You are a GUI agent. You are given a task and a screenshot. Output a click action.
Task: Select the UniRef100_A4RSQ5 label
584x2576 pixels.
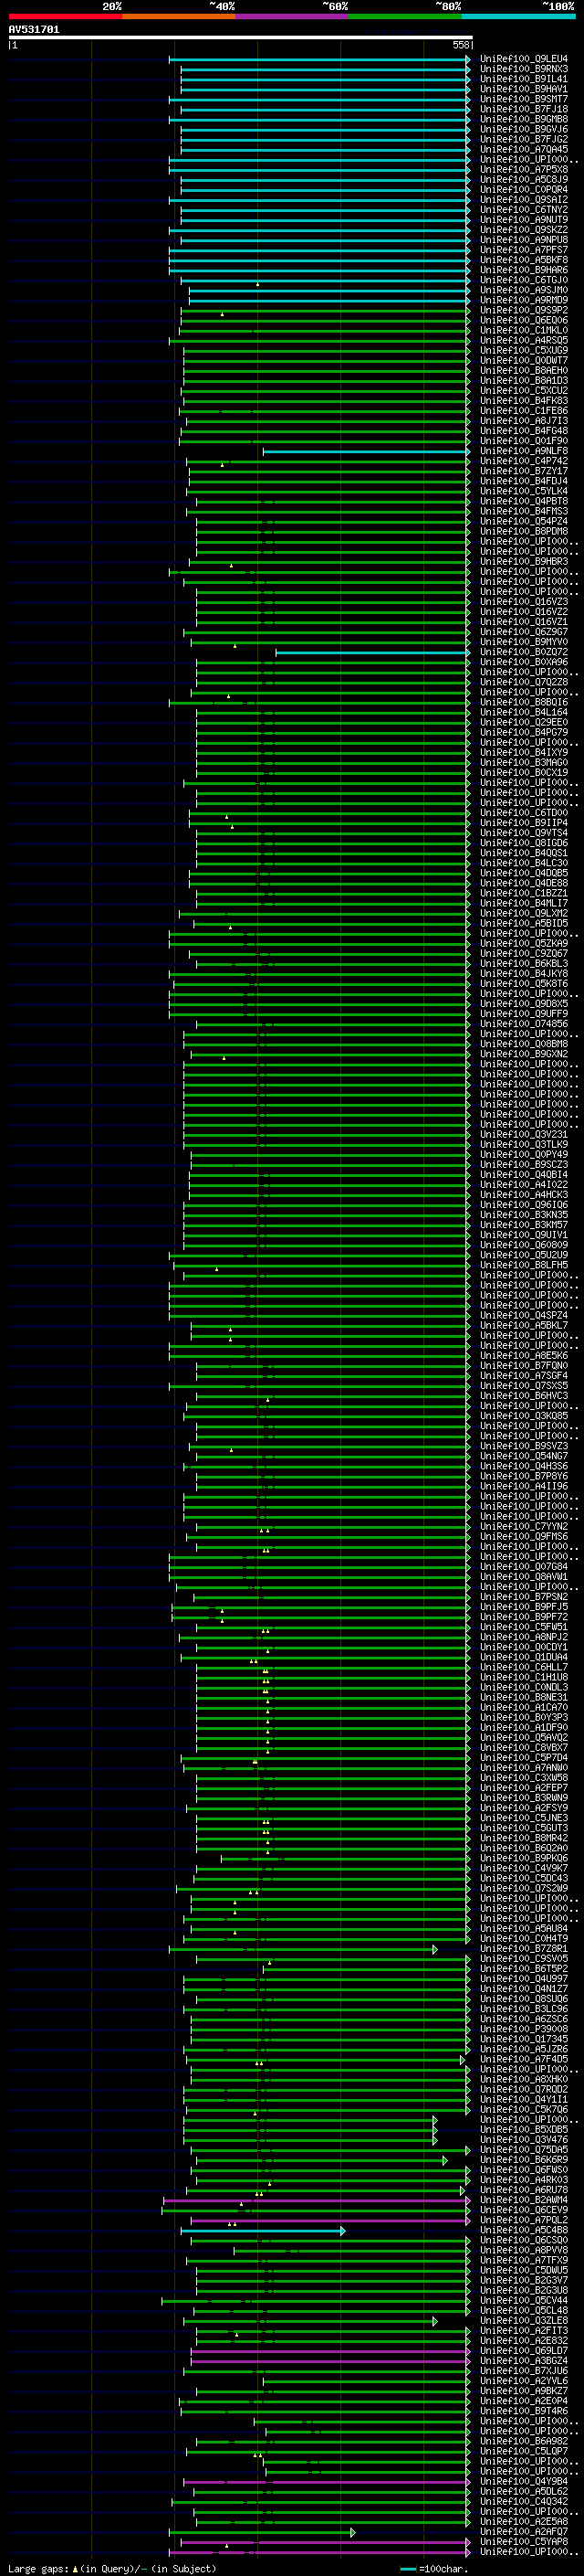coord(524,340)
